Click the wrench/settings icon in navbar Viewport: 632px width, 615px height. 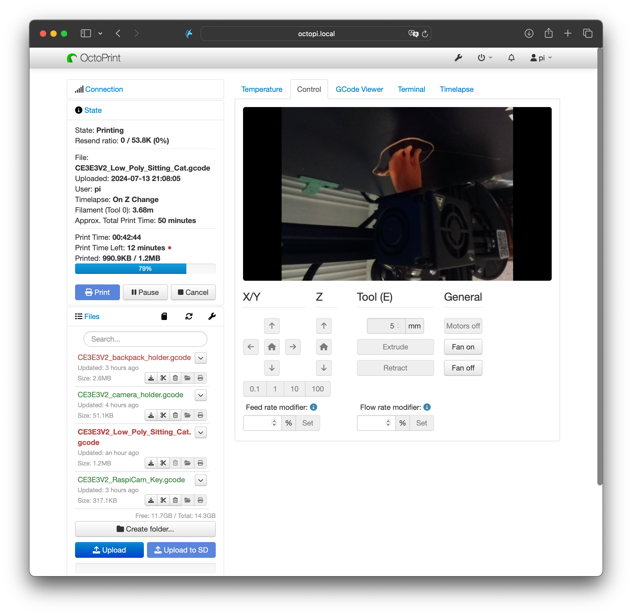point(459,57)
